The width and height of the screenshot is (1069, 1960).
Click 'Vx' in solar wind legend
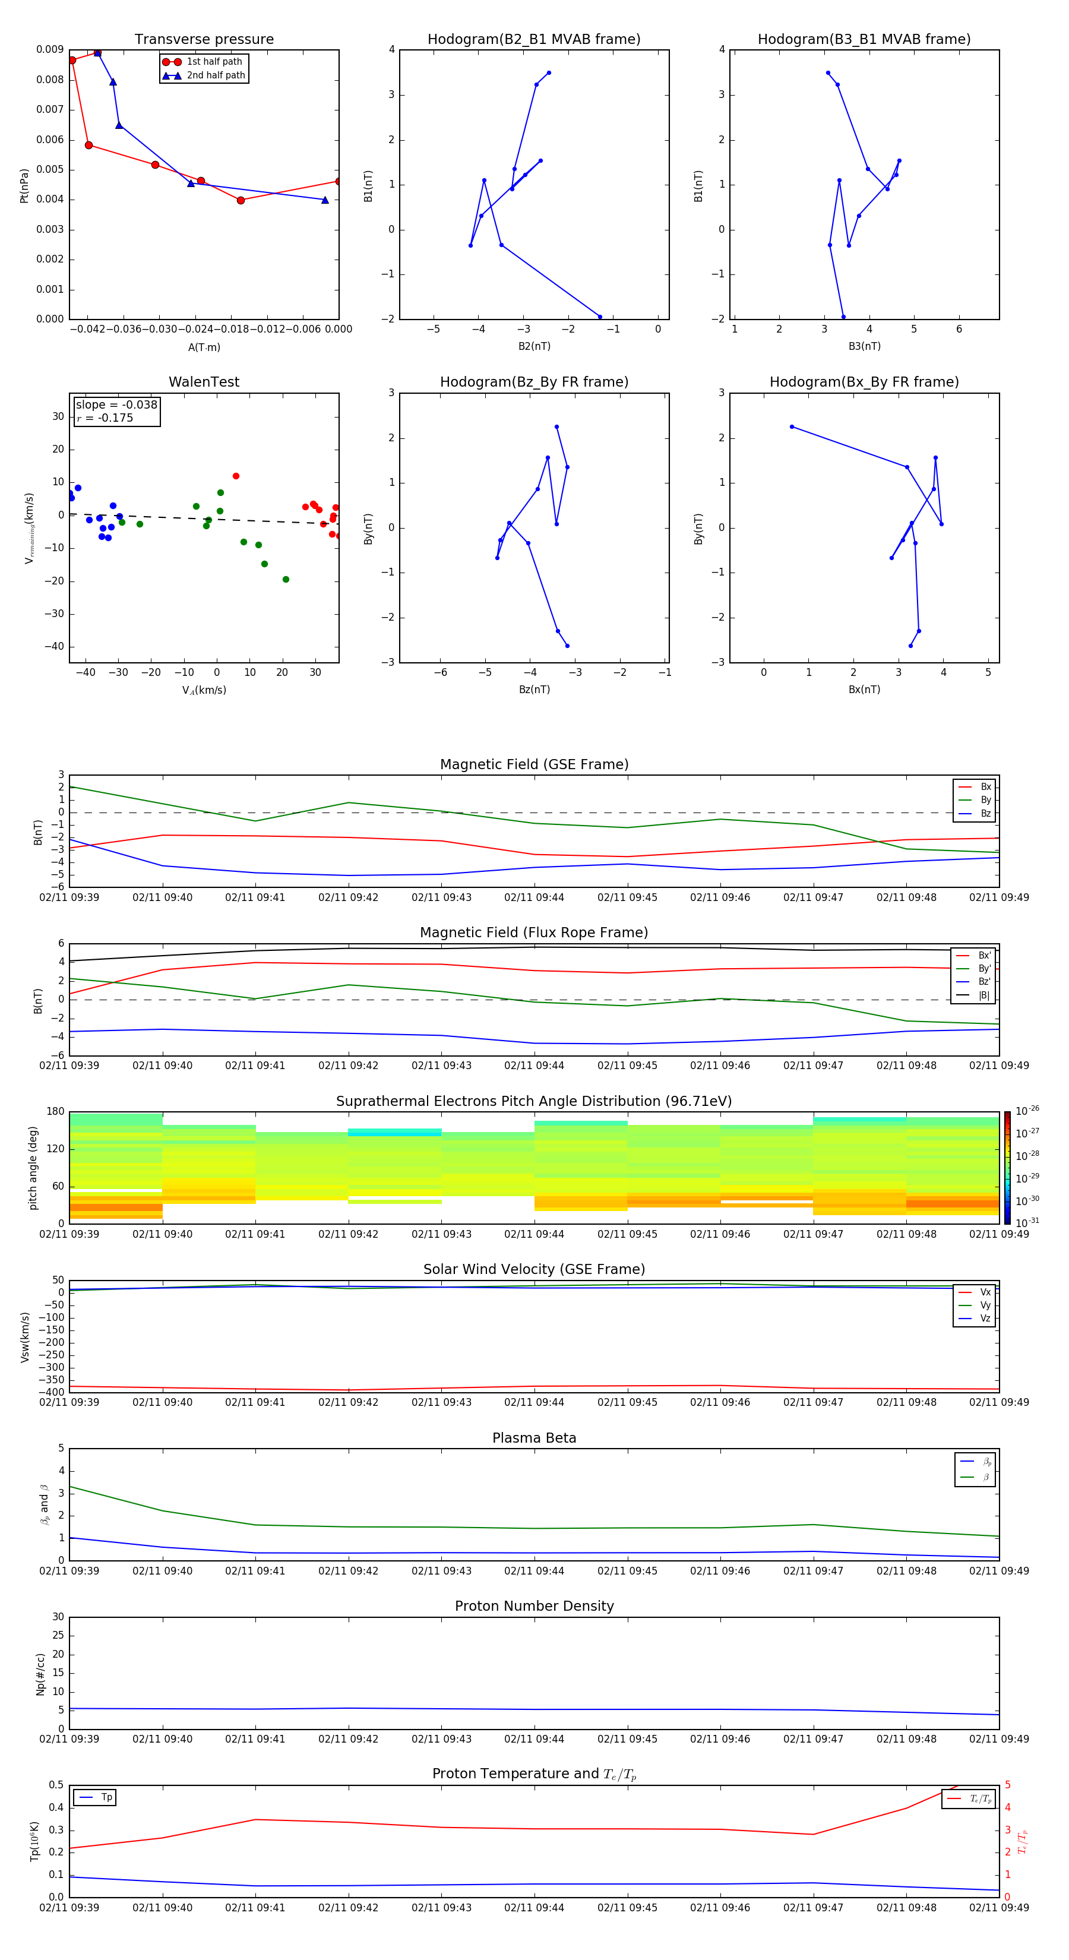pyautogui.click(x=975, y=1293)
